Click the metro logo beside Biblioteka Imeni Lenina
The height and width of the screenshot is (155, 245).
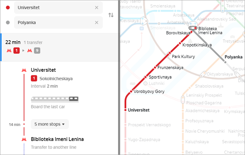[x=24, y=139]
